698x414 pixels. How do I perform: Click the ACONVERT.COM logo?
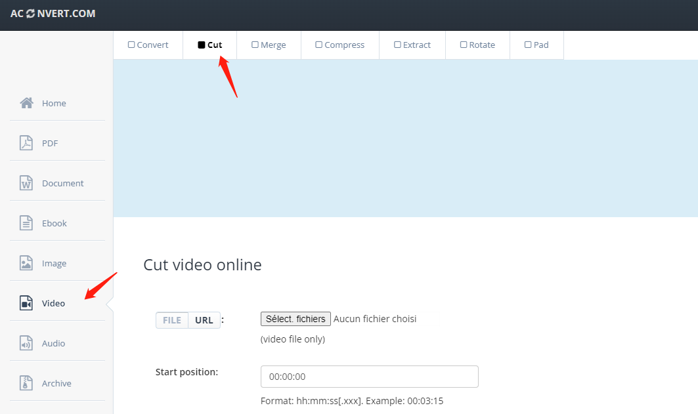coord(53,14)
